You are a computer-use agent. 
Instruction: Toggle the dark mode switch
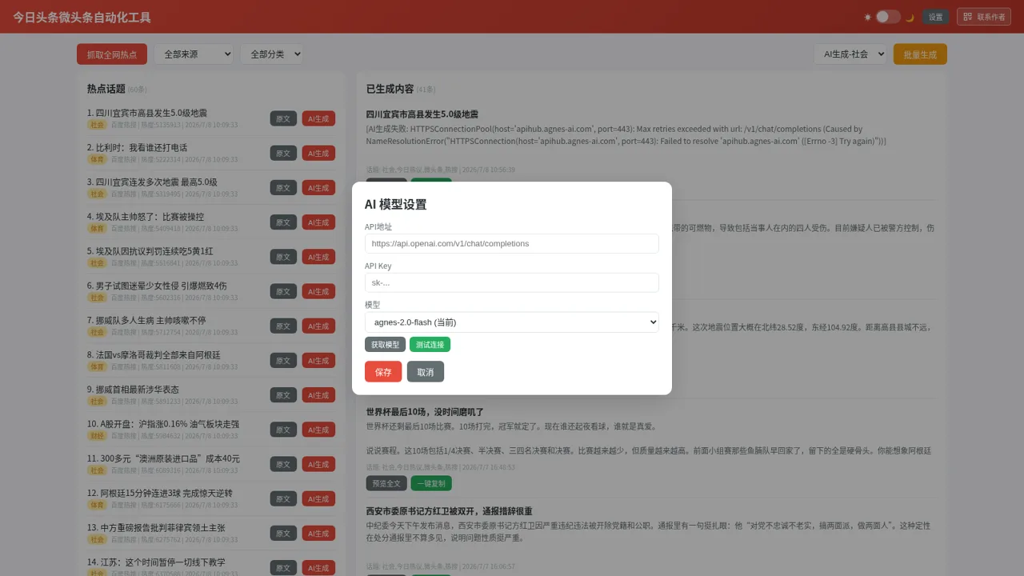coord(888,17)
